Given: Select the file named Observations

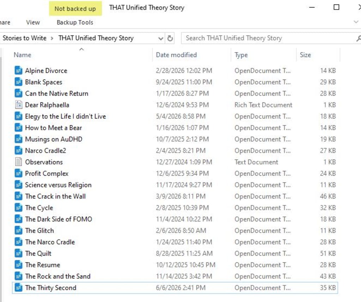Looking at the screenshot, I should coord(44,162).
